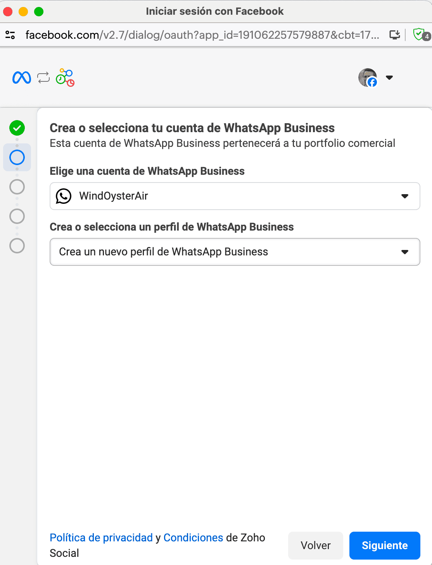
Task: Click the completed green checkmark step
Action: click(x=17, y=128)
